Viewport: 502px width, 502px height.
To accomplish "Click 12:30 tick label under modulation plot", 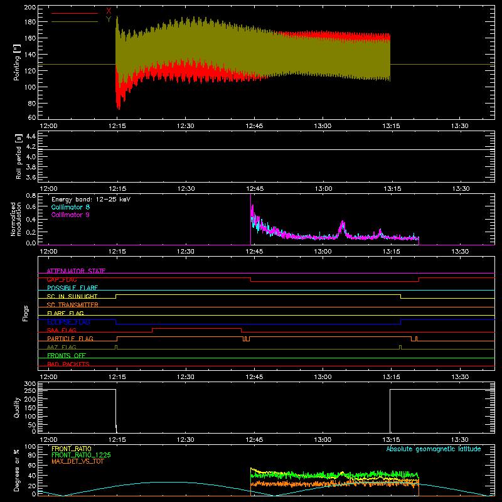I will [186, 252].
